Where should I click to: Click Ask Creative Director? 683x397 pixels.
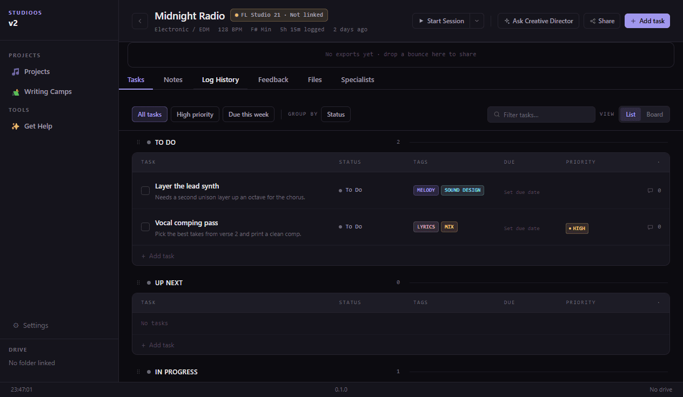pos(538,21)
